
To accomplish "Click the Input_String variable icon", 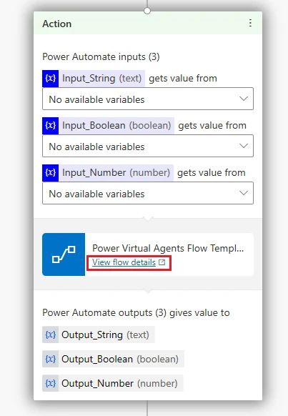I will tap(51, 79).
